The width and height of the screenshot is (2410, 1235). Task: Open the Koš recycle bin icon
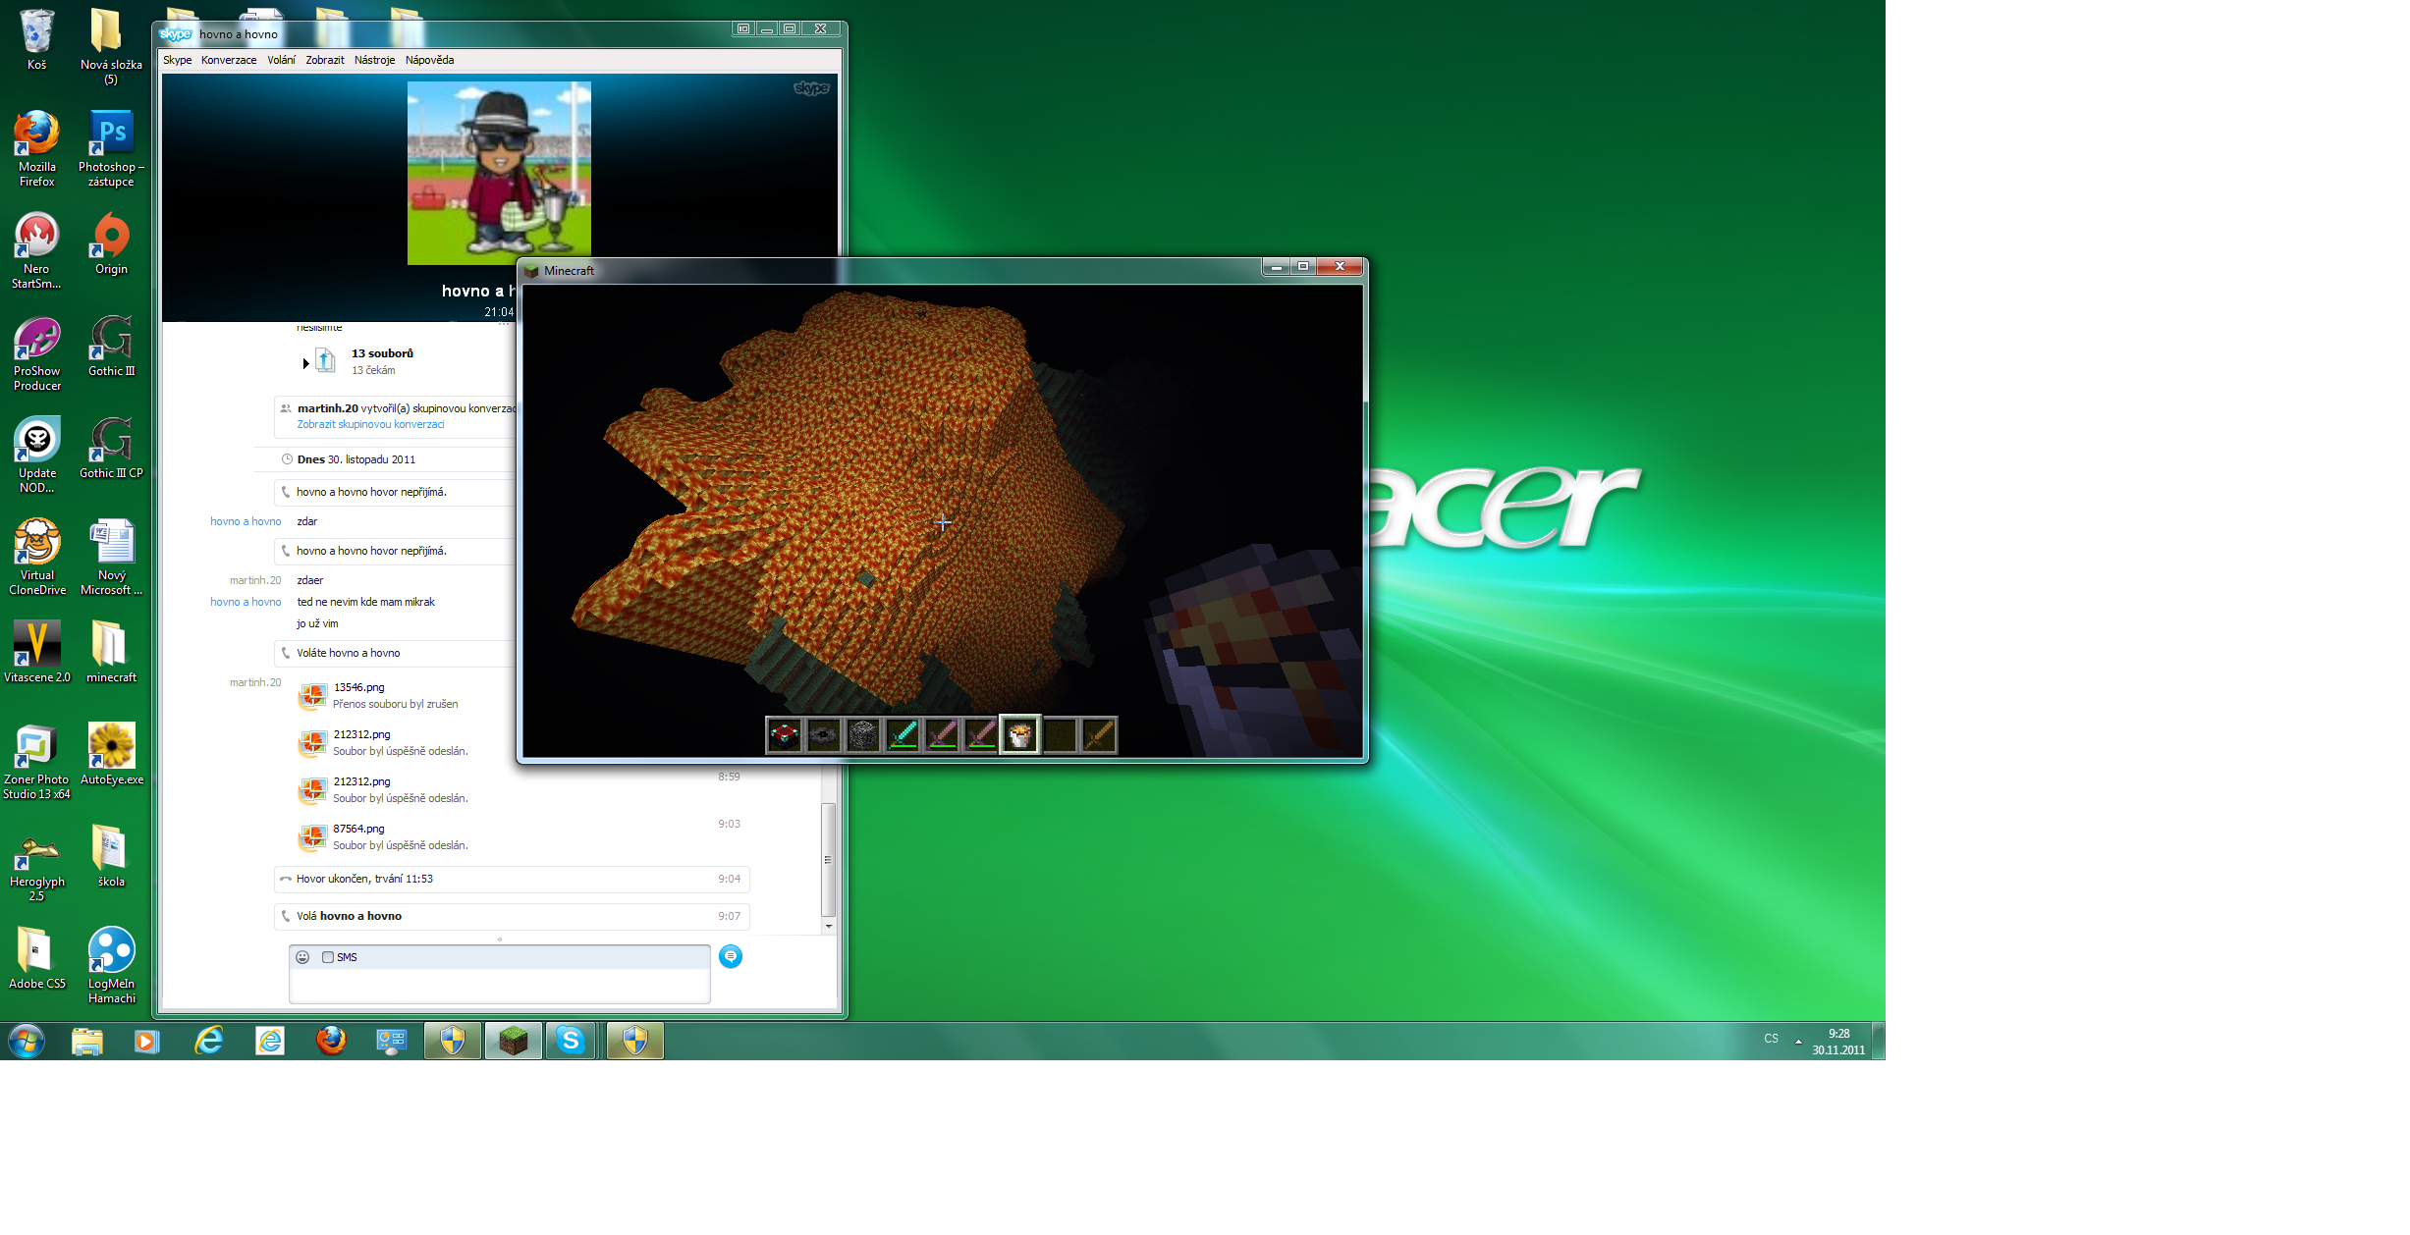click(36, 39)
